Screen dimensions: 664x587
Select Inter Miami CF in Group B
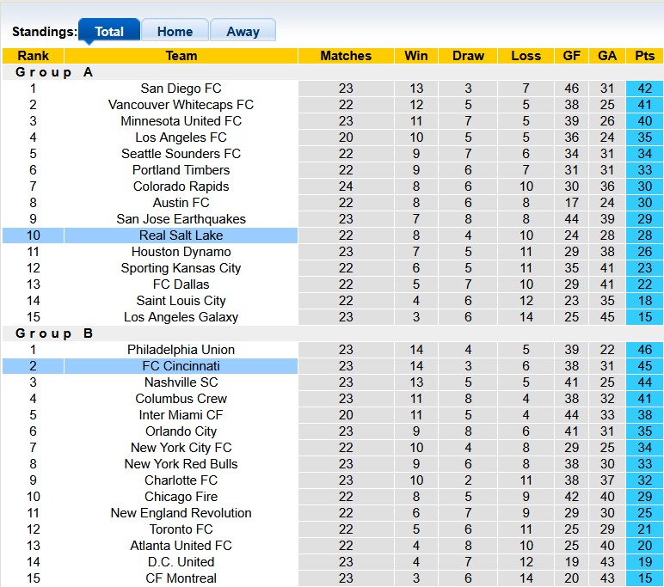pyautogui.click(x=181, y=415)
